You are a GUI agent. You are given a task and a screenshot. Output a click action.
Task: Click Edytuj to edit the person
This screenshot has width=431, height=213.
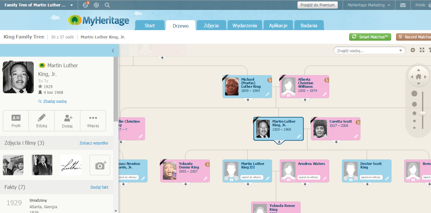[42, 121]
